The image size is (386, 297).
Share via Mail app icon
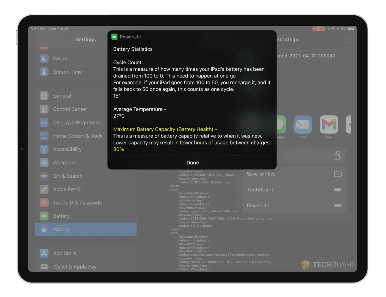pos(303,125)
